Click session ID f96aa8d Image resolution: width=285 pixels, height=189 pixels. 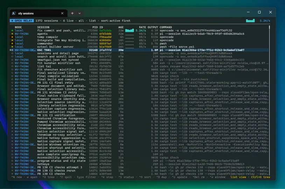[x=105, y=37]
